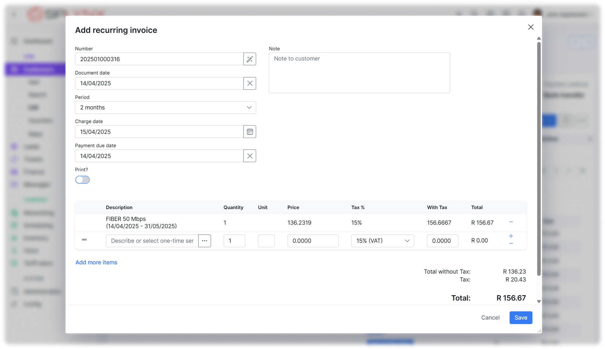Click the auto-generate number wand icon
This screenshot has width=605, height=349.
click(x=250, y=59)
